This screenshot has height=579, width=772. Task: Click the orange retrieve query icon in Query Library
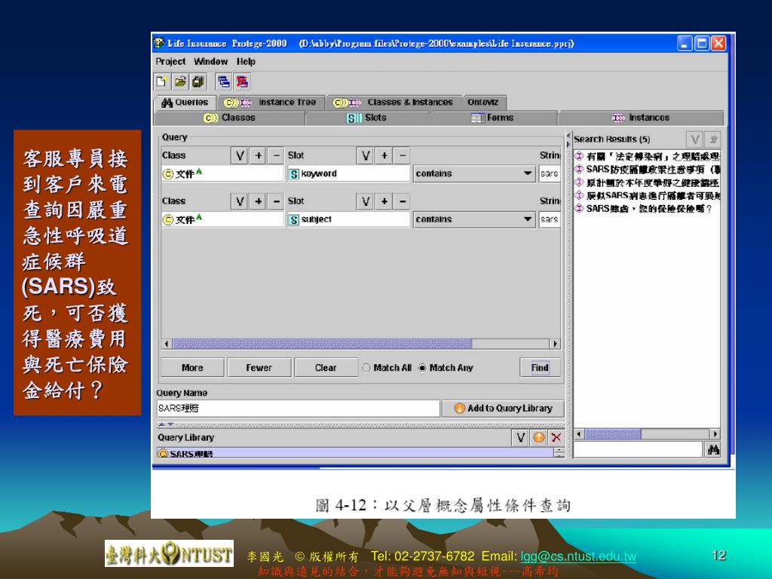[538, 437]
